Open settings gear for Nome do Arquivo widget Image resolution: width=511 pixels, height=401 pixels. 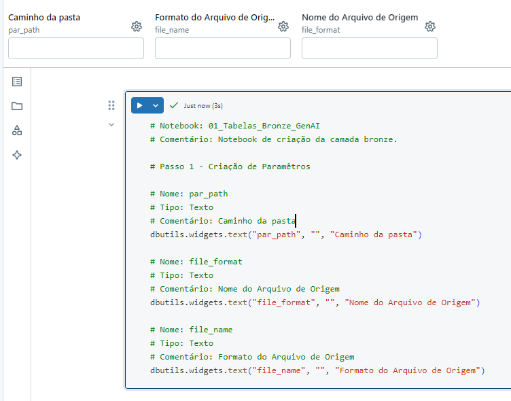click(430, 27)
